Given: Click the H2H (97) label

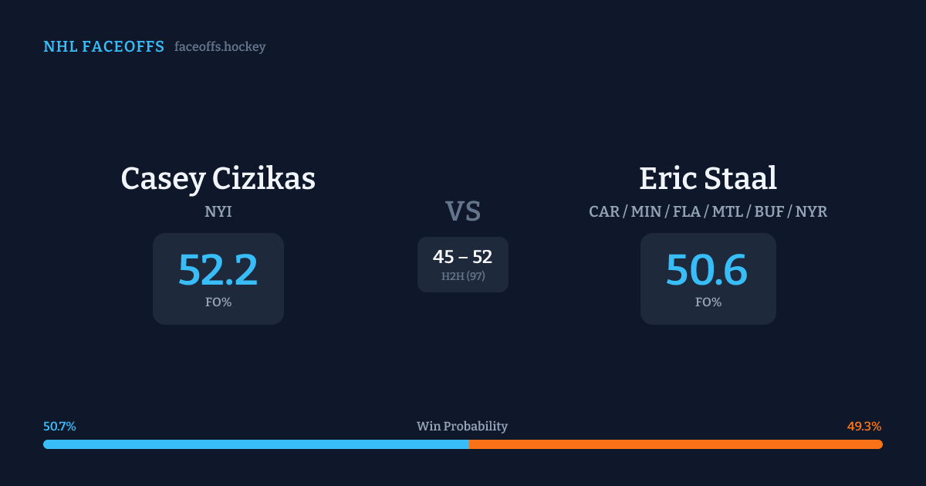Looking at the screenshot, I should tap(463, 276).
